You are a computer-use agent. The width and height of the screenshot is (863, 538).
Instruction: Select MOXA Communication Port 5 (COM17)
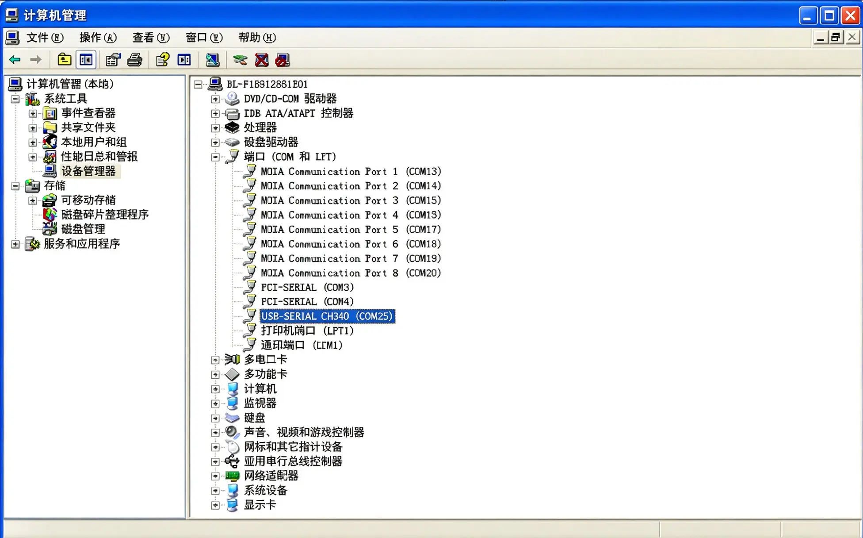pos(351,229)
